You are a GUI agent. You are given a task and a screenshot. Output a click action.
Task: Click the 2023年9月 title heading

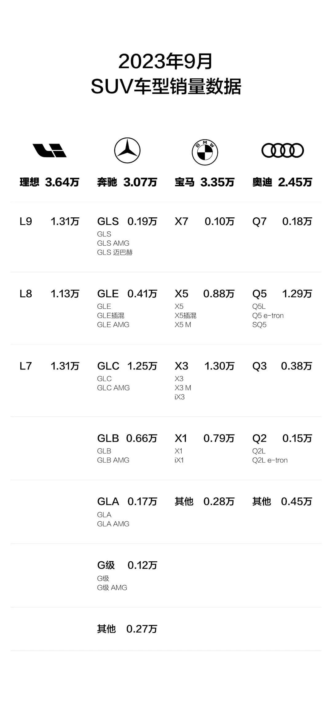tap(166, 61)
